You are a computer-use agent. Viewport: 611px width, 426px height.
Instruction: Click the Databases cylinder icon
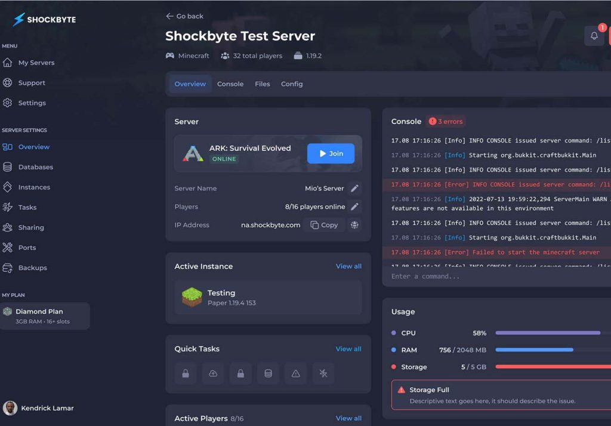pyautogui.click(x=7, y=167)
